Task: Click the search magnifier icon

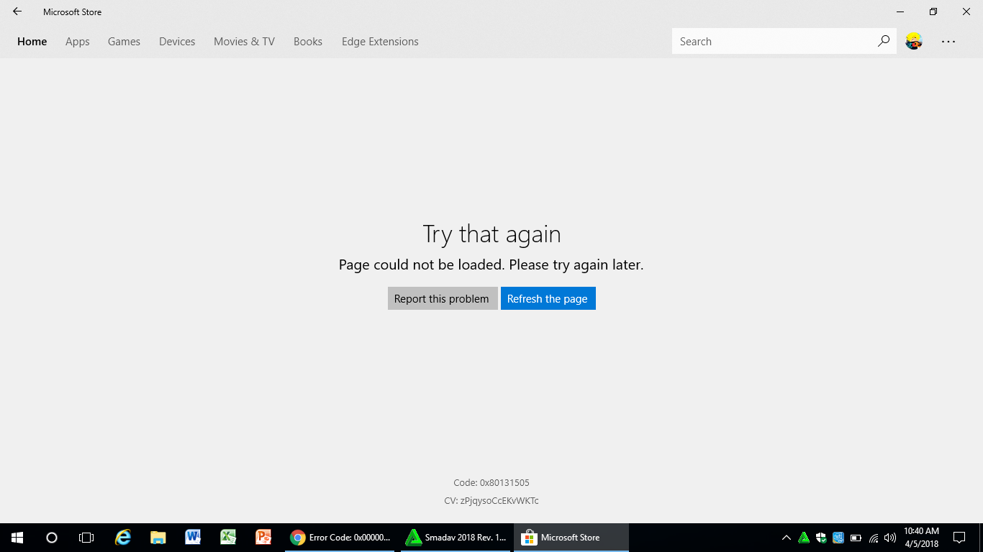Action: click(884, 41)
